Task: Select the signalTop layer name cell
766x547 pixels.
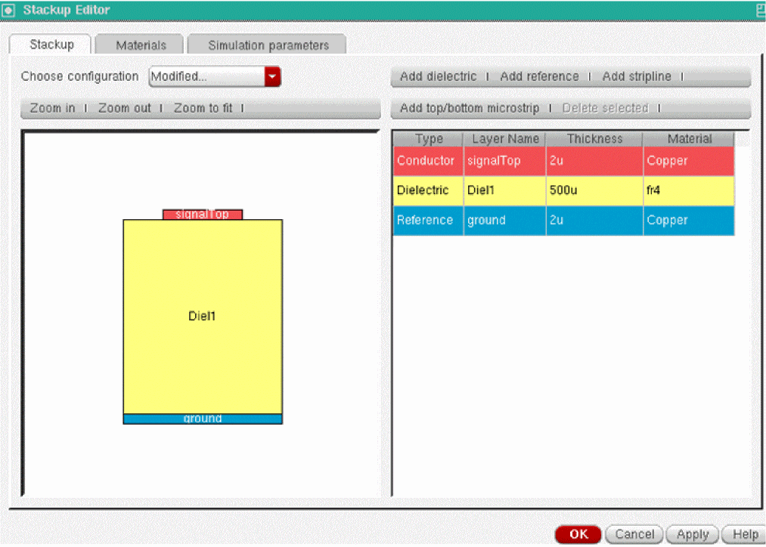Action: coord(504,161)
